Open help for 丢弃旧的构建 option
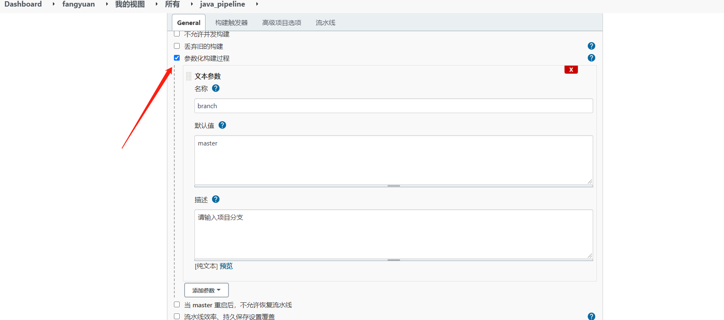Screen dimensions: 724x320 (x=591, y=46)
